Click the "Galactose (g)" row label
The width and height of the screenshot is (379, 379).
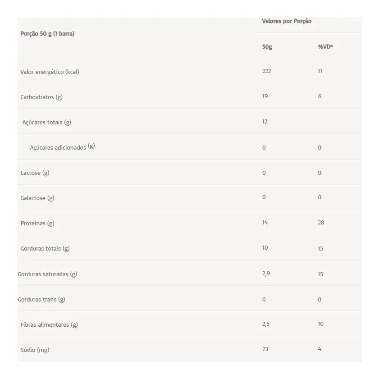click(x=37, y=198)
